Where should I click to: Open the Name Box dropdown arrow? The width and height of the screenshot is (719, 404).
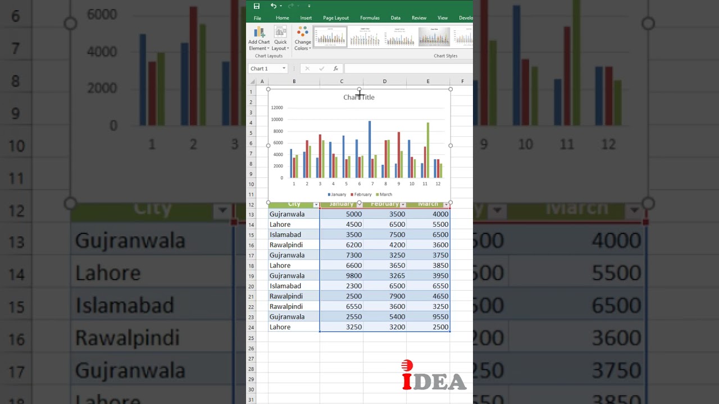point(284,68)
